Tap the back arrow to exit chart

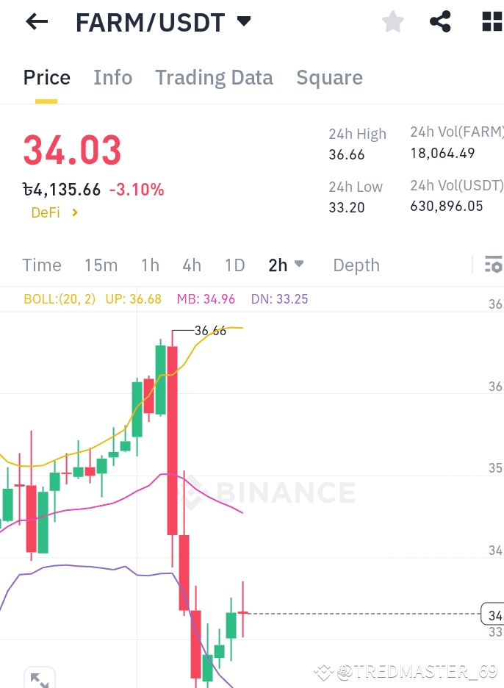(x=35, y=22)
